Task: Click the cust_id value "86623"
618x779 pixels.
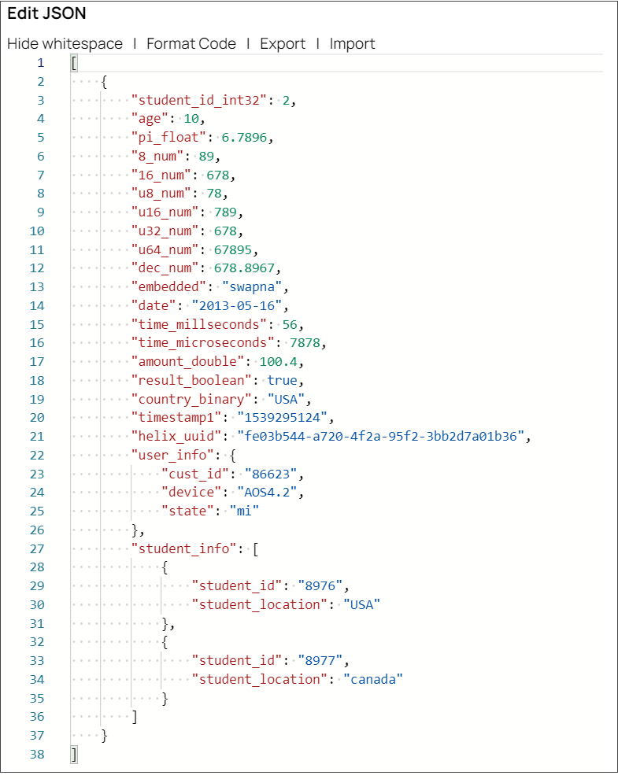Action: 273,474
